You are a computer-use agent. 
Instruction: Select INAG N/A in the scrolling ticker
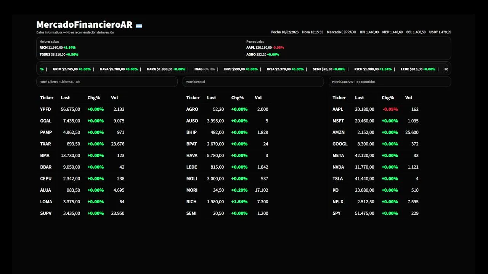pos(205,69)
